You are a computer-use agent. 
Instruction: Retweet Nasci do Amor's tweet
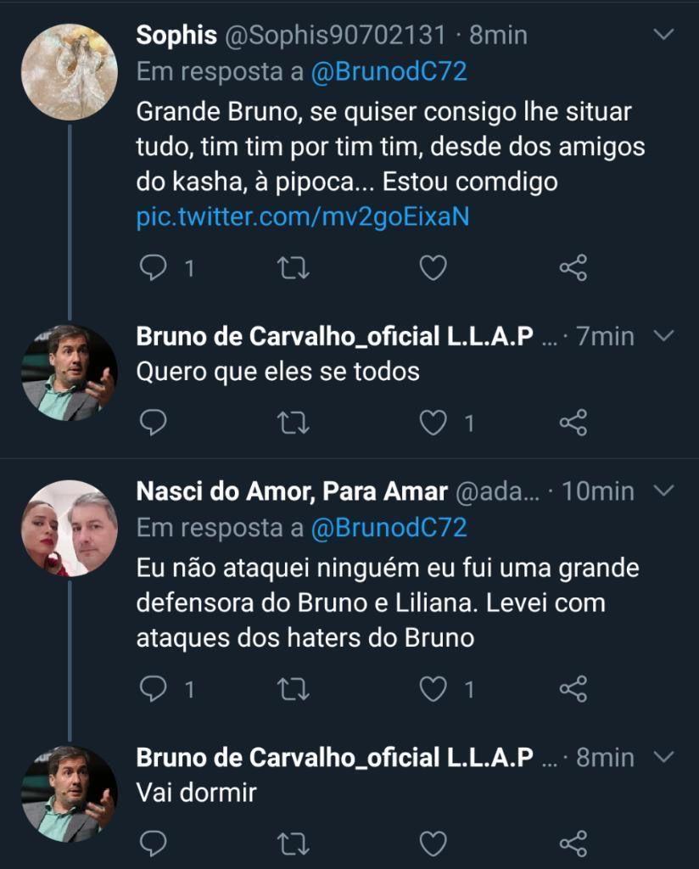[x=293, y=689]
